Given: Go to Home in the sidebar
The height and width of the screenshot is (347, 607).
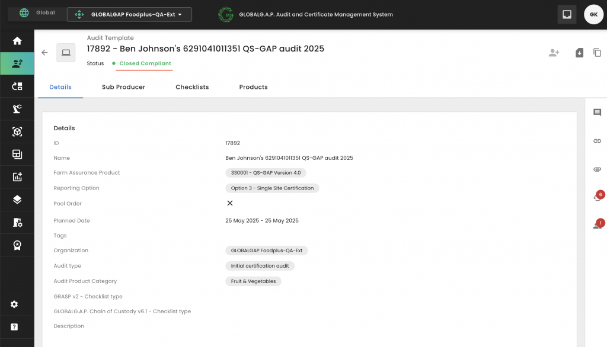Looking at the screenshot, I should 17,41.
